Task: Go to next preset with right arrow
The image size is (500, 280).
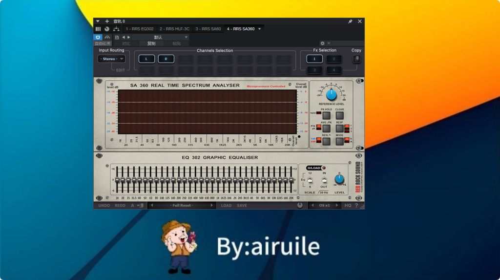Action: point(129,37)
